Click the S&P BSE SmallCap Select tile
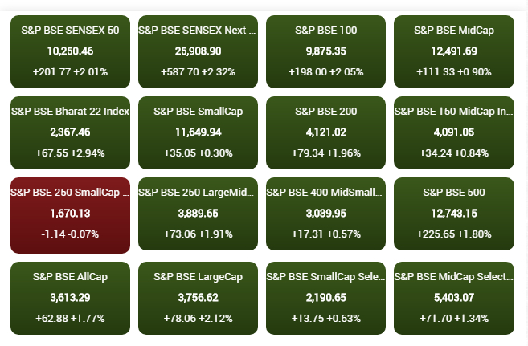The image size is (528, 346). (325, 297)
